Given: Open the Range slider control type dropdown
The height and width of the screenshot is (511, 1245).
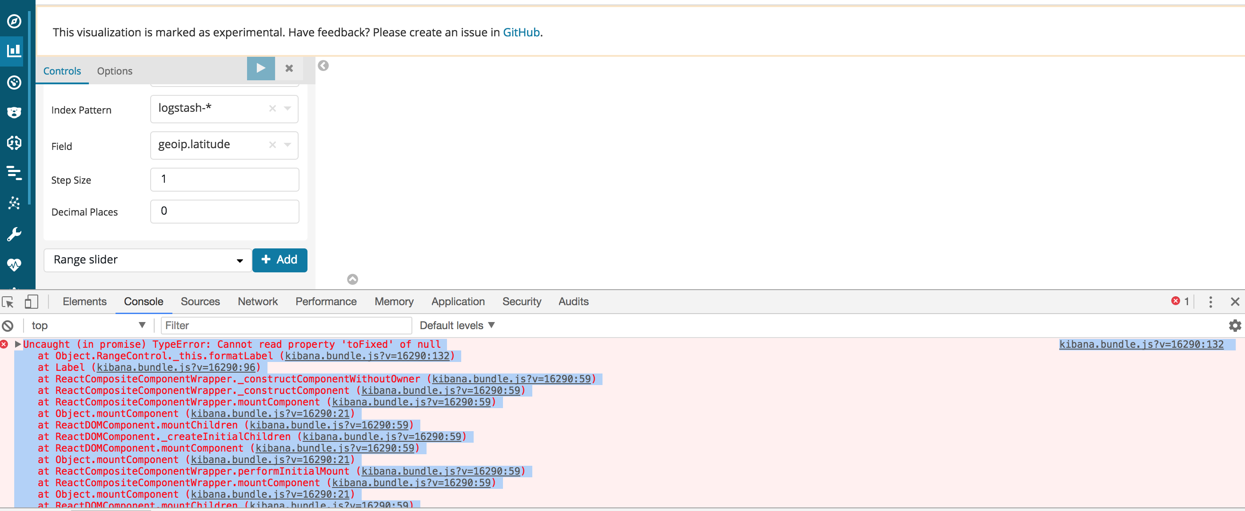Looking at the screenshot, I should click(x=148, y=260).
